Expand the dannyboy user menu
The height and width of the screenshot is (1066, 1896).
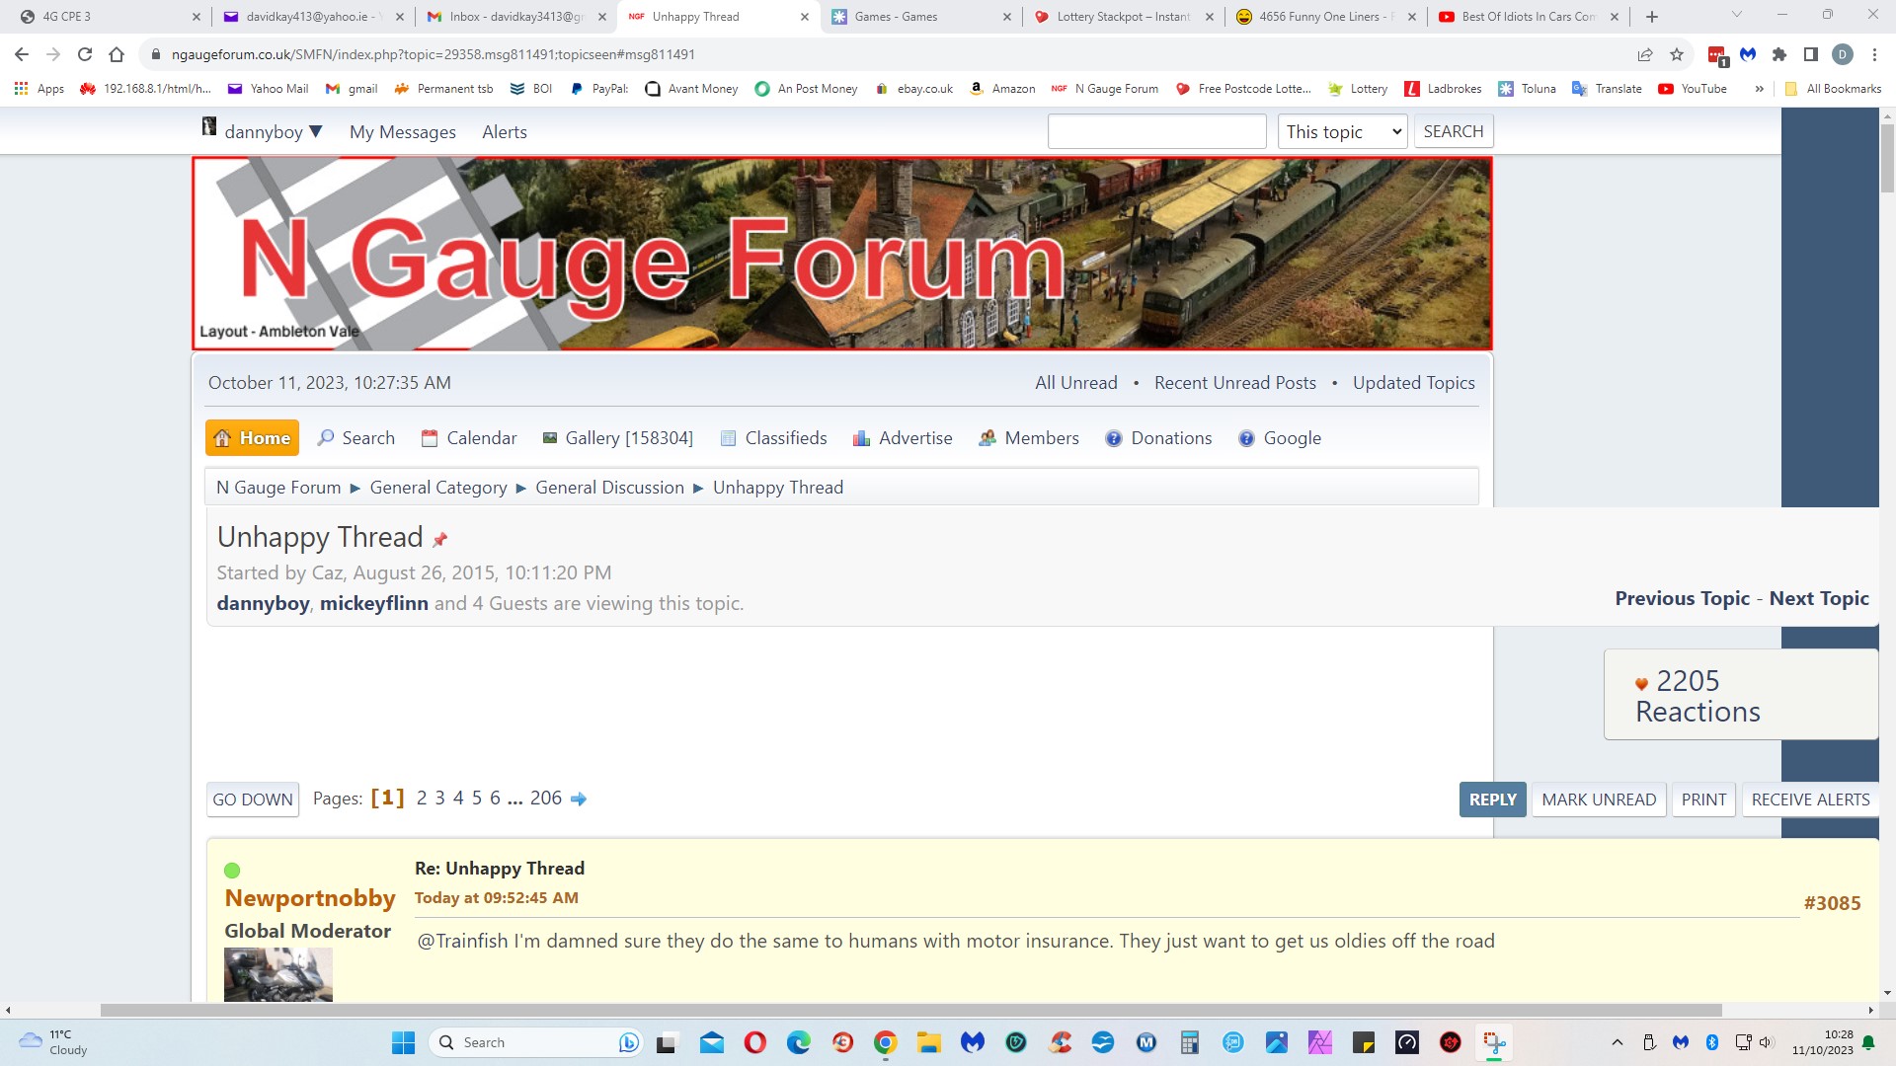point(263,131)
